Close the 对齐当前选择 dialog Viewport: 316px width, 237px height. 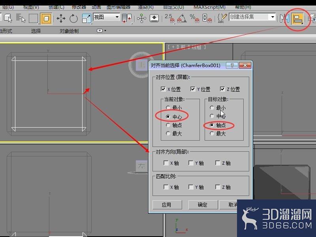245,65
